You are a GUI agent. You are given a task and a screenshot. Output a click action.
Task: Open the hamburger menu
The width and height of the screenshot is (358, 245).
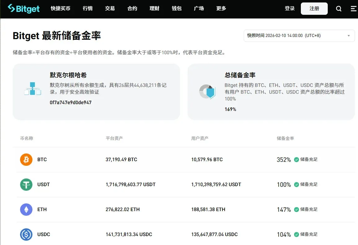[x=353, y=9]
